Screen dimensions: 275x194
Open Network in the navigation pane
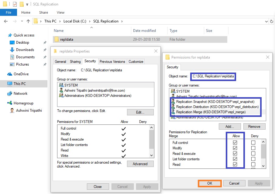pos(20,94)
